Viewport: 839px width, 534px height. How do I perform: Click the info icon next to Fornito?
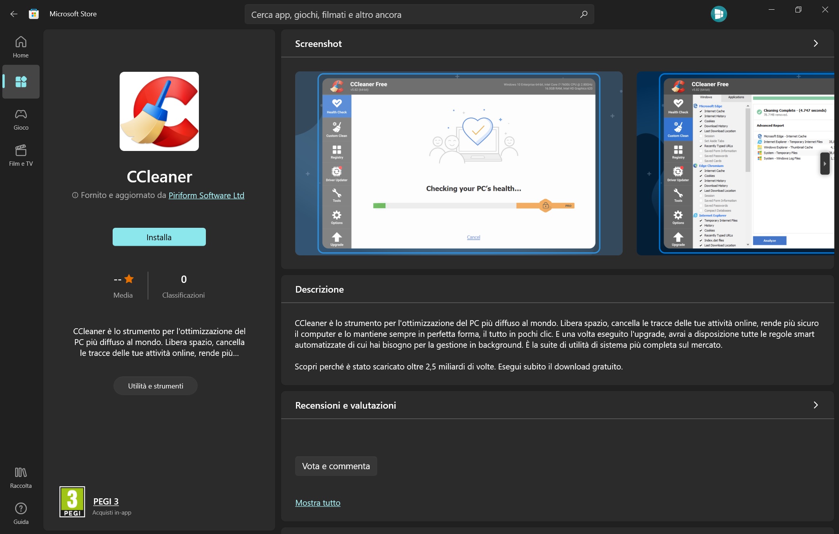75,195
